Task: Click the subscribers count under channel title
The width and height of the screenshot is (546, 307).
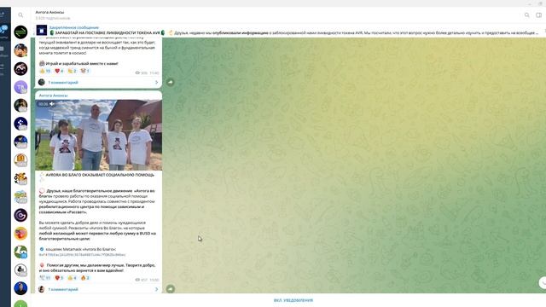Action: tap(53, 18)
